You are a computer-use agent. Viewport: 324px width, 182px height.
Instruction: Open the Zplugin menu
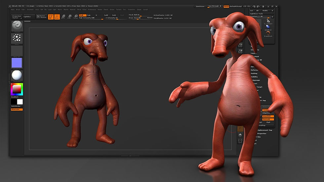pyautogui.click(x=139, y=10)
